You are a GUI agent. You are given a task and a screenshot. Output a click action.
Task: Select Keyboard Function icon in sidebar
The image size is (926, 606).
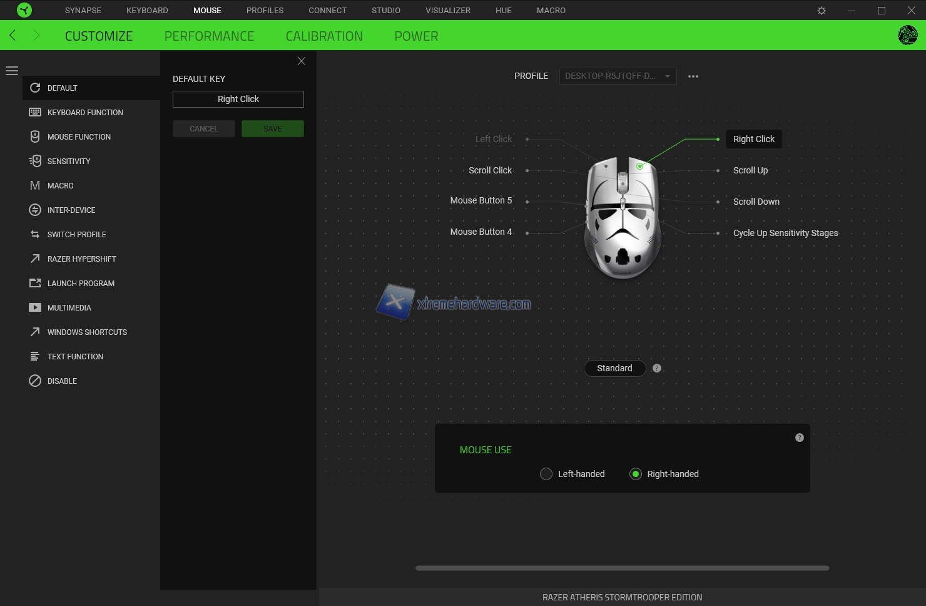pyautogui.click(x=35, y=112)
